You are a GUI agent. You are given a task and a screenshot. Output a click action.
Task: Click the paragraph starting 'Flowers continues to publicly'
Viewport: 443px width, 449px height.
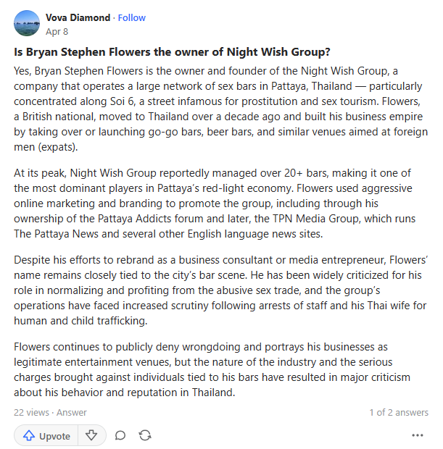[x=212, y=369]
